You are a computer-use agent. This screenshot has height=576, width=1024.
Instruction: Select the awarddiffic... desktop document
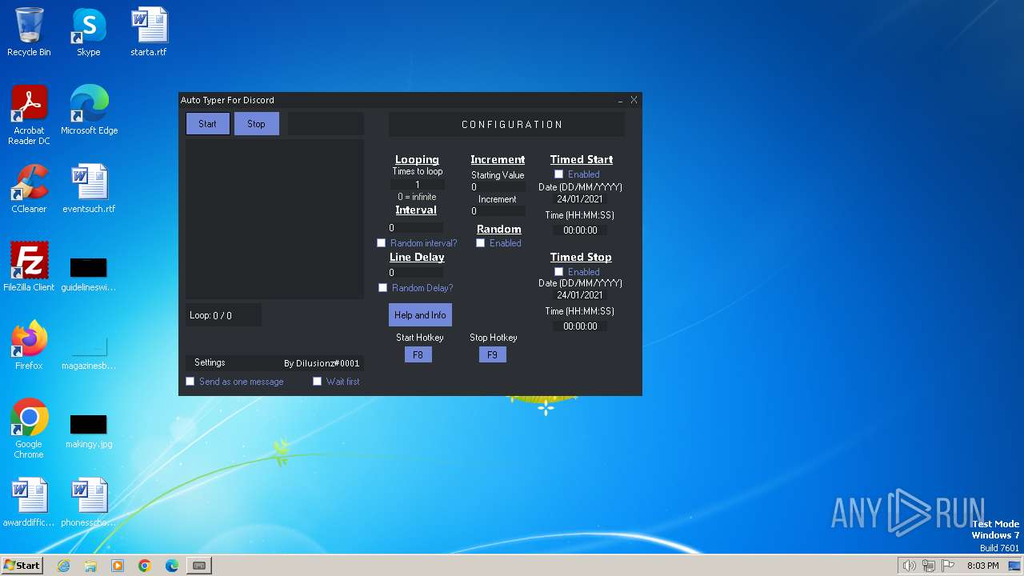(29, 502)
